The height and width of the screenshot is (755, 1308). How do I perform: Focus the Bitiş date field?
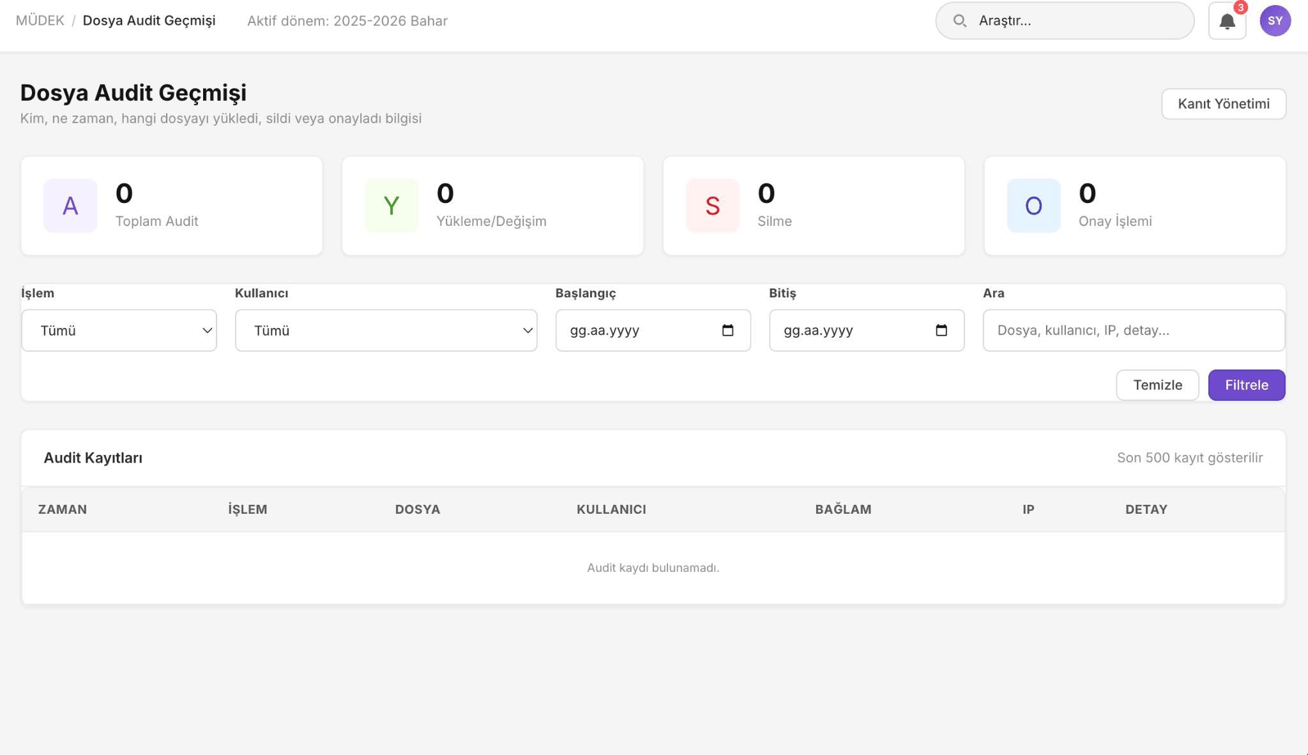pyautogui.click(x=867, y=331)
